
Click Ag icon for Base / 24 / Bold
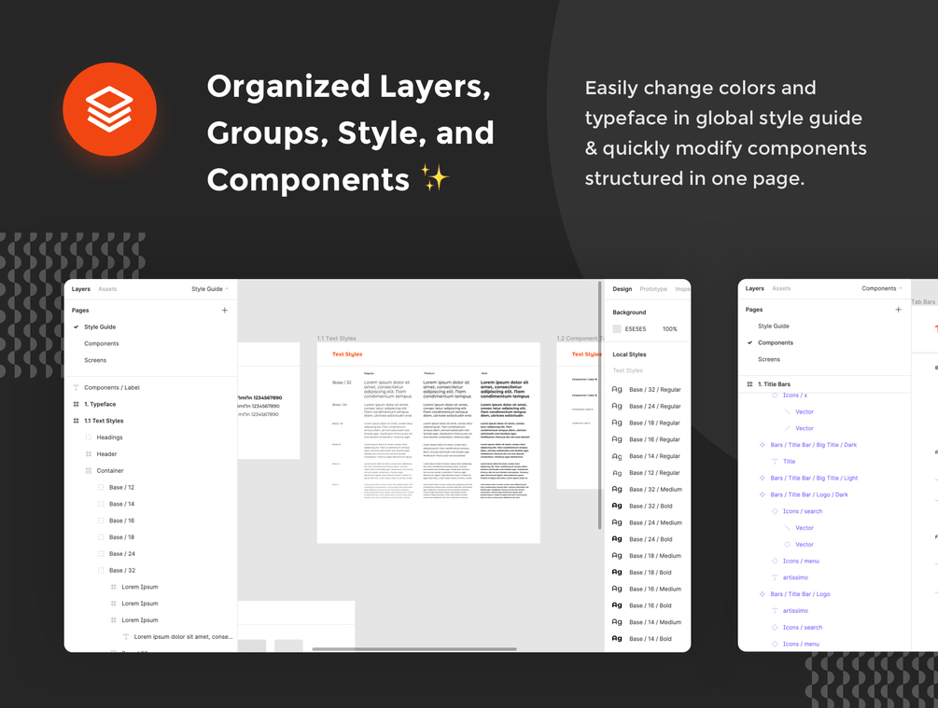pyautogui.click(x=617, y=539)
